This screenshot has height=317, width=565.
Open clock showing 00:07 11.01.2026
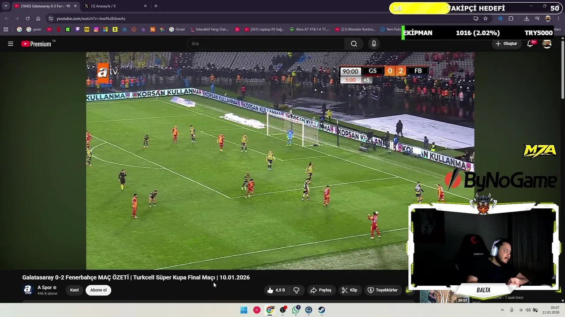tap(550, 310)
